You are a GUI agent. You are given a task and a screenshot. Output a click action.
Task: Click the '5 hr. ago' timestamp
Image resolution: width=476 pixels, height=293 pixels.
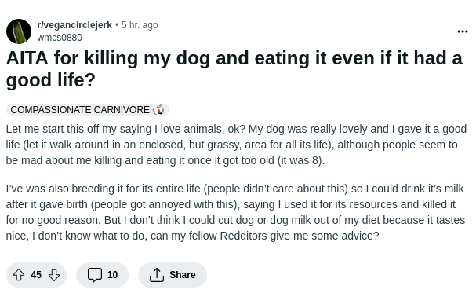click(140, 25)
